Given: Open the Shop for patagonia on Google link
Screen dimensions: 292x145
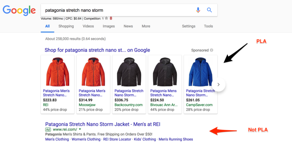Looking at the screenshot, I should click(97, 50).
